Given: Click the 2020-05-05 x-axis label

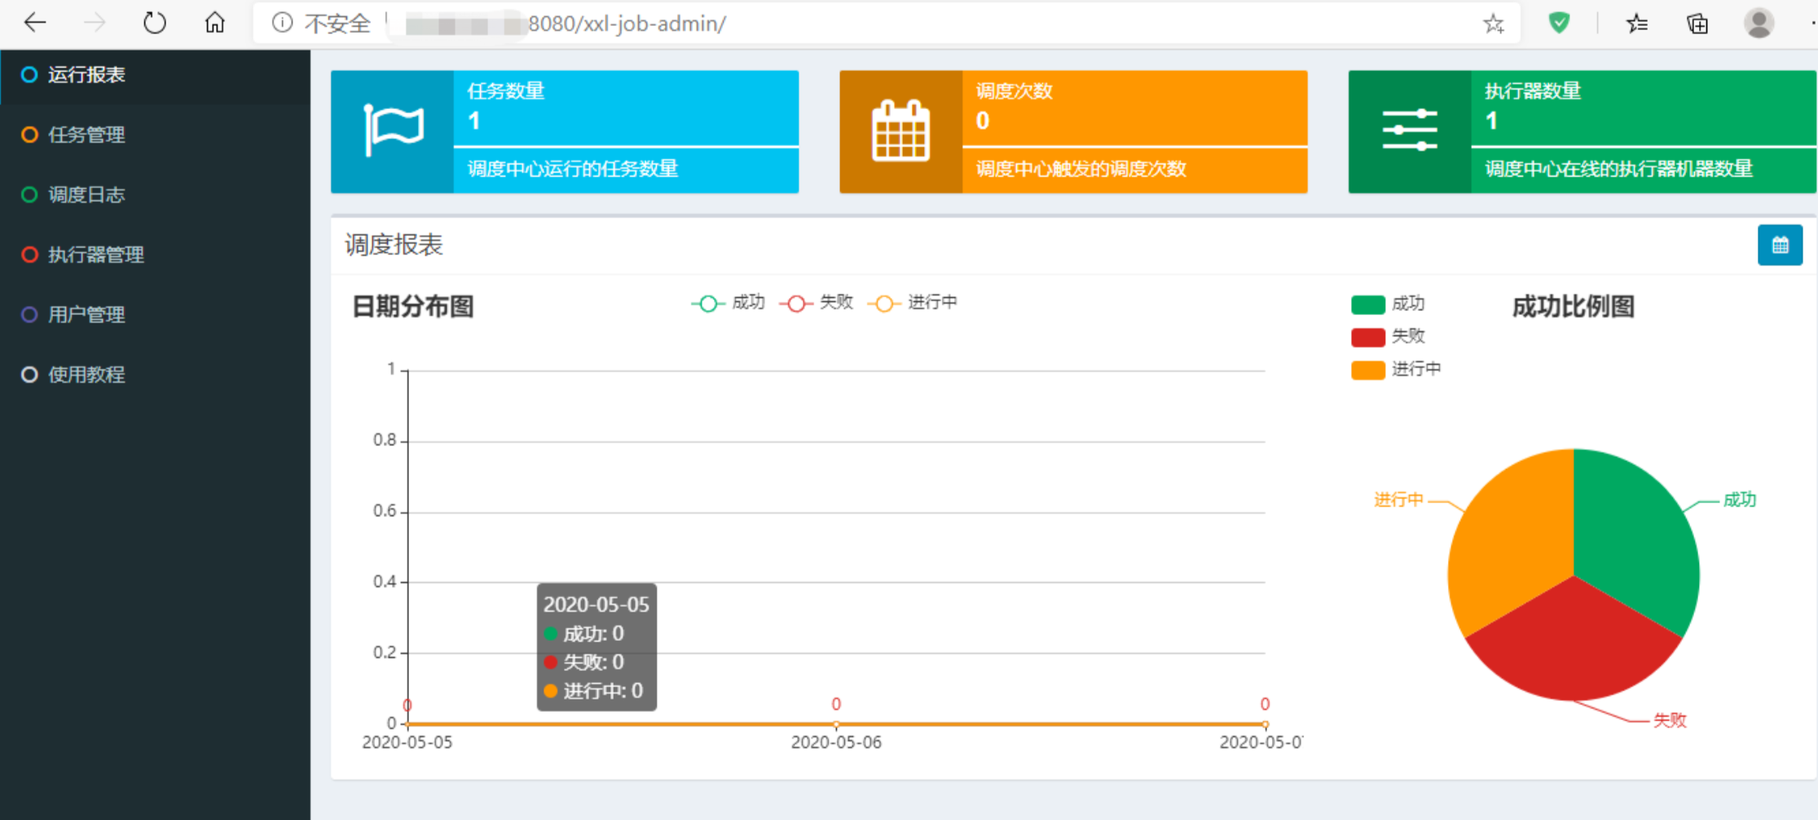Looking at the screenshot, I should (x=407, y=743).
